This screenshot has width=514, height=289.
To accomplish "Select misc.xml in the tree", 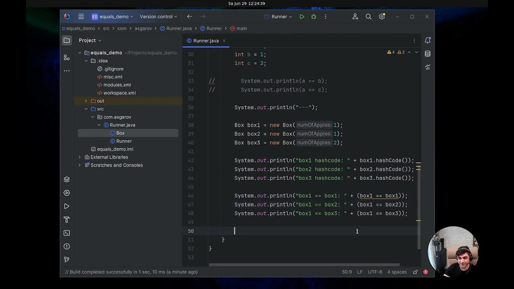I will [110, 77].
